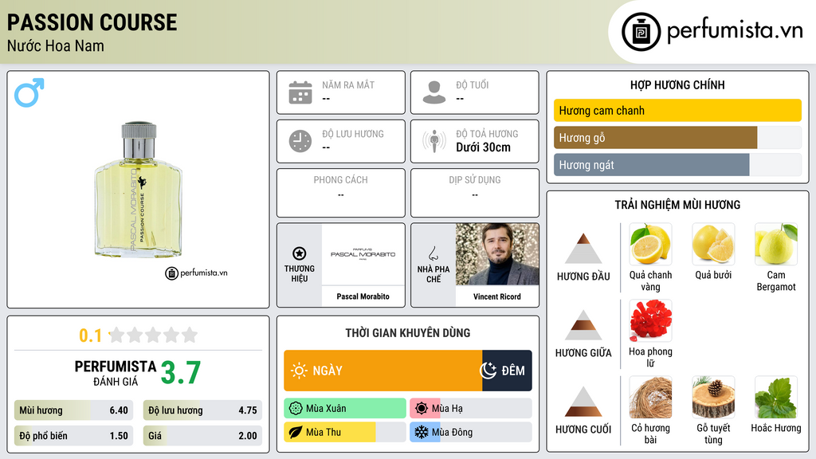Click the Pascal Morabito brand name label
This screenshot has width=816, height=459.
[363, 296]
